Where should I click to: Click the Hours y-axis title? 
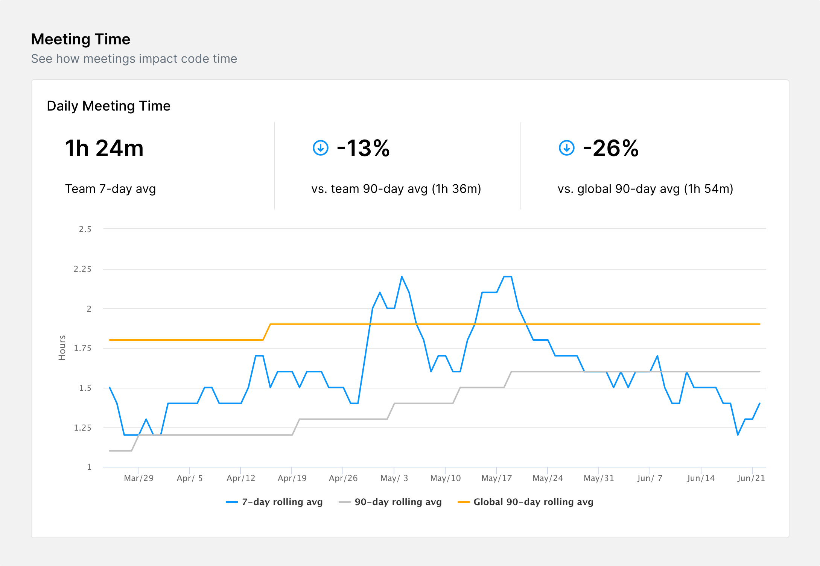tap(62, 348)
